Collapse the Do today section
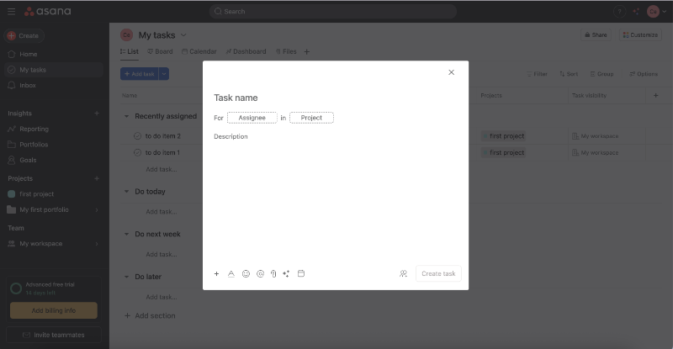Viewport: 673px width, 349px height. coord(127,192)
